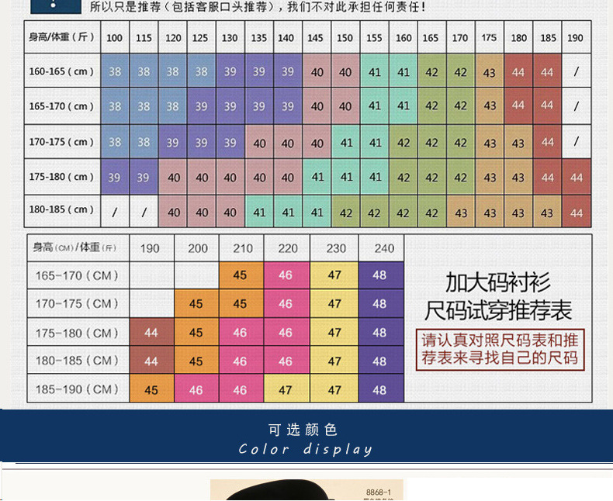Click size 41 cell for 170-175 cm at 150斤

point(346,143)
